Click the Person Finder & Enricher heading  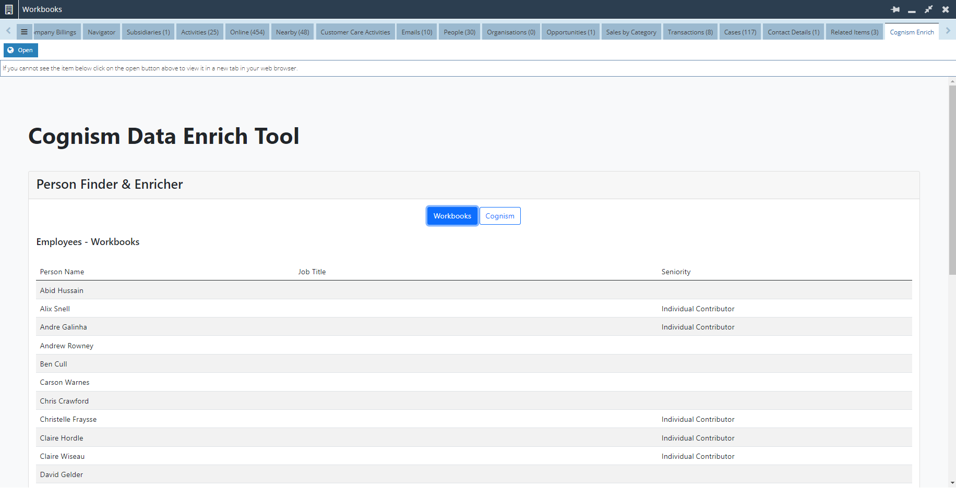click(x=110, y=185)
